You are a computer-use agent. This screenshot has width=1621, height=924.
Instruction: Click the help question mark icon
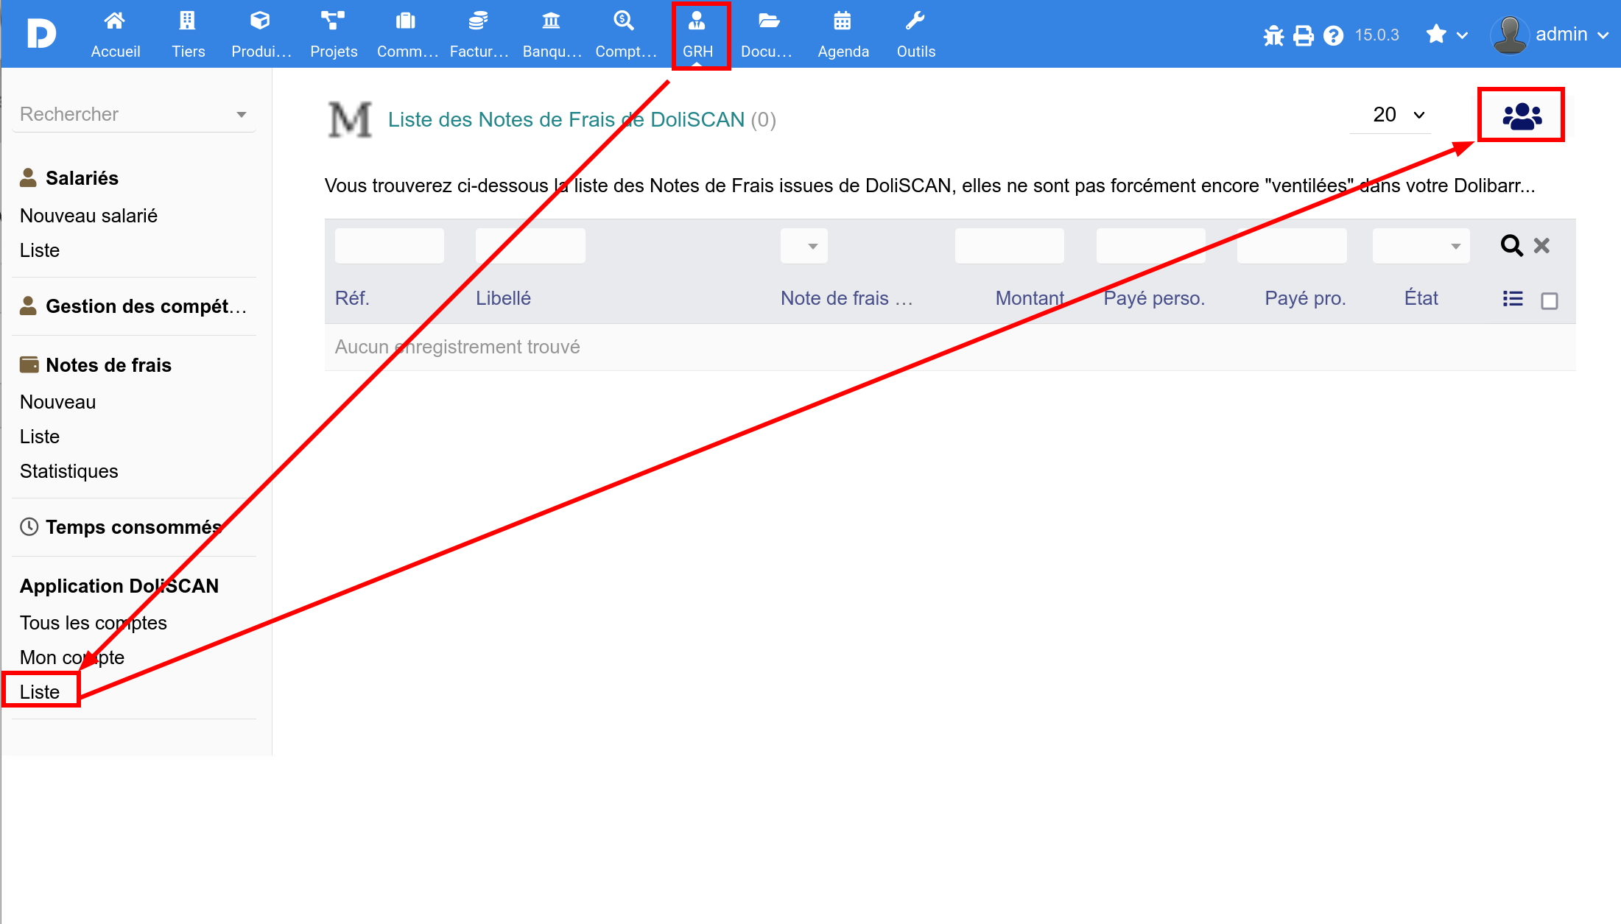point(1333,35)
